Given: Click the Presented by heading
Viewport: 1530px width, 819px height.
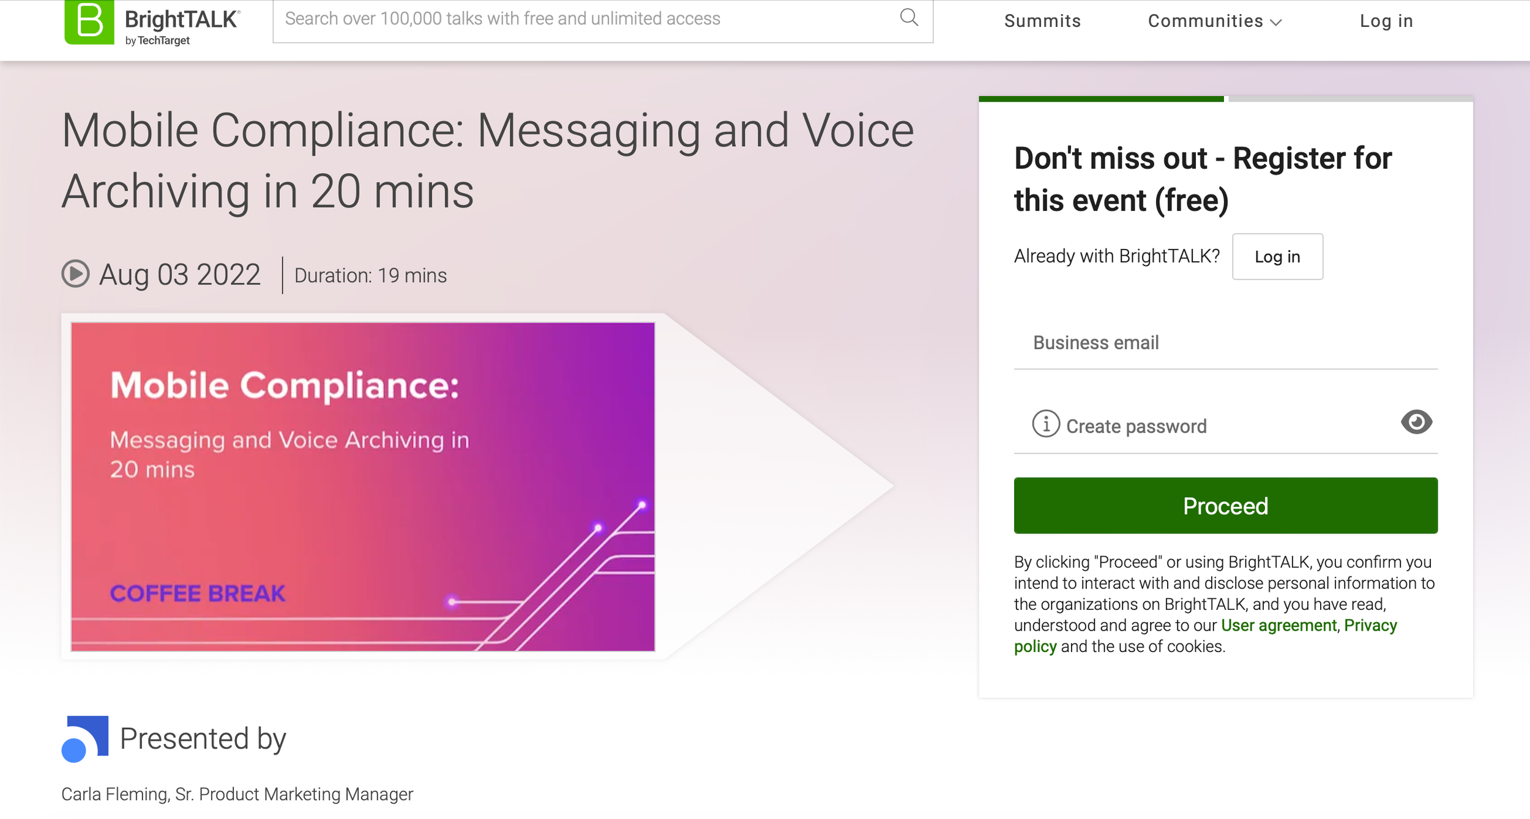Looking at the screenshot, I should pos(203,739).
